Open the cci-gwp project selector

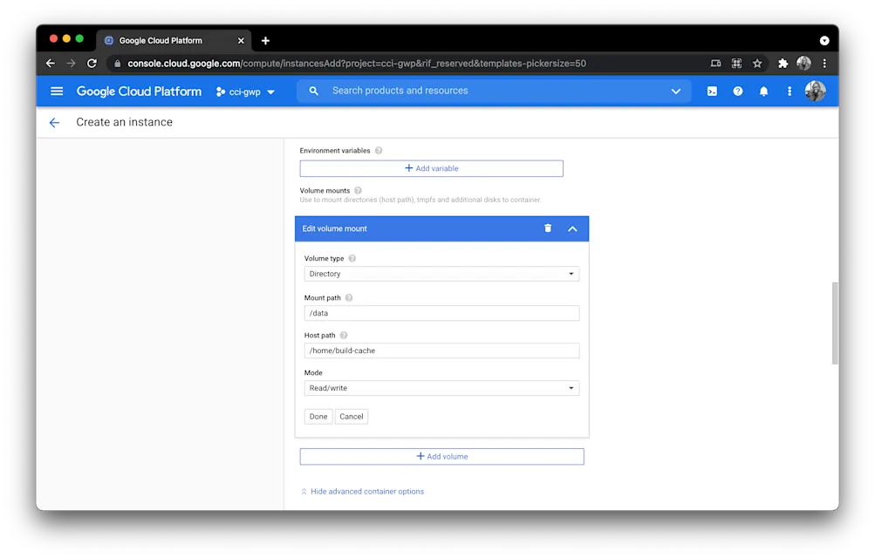[246, 91]
